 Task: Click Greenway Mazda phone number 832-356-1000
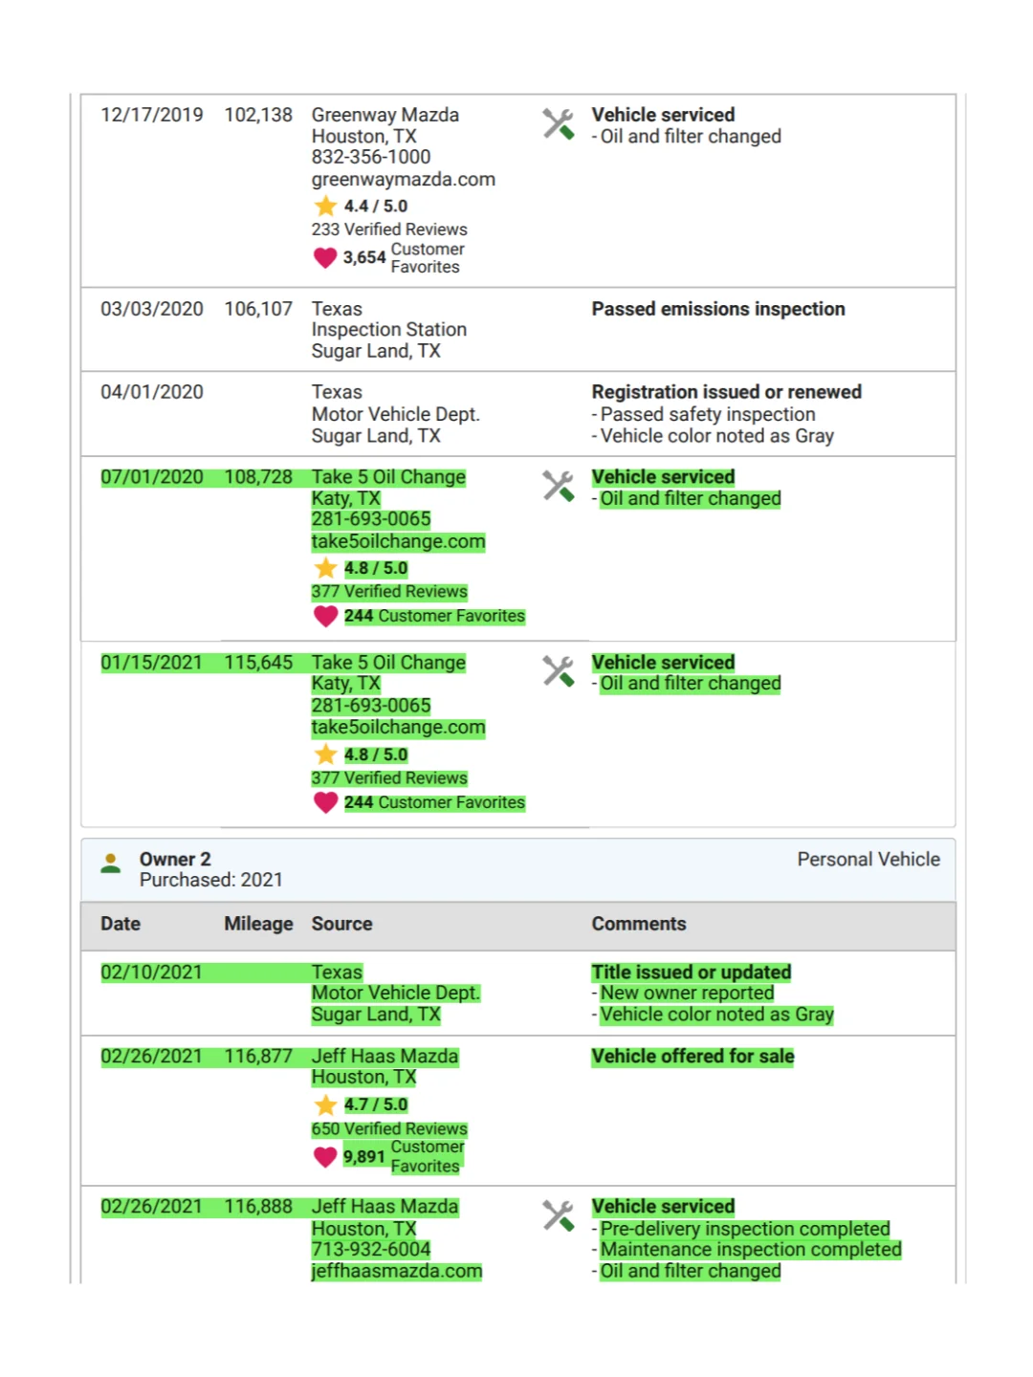click(370, 157)
